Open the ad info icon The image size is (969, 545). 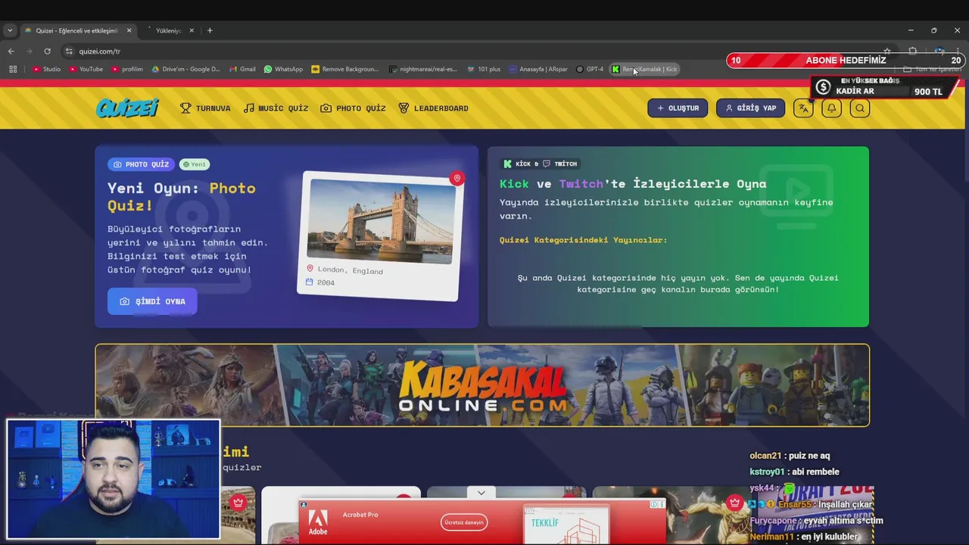(654, 504)
